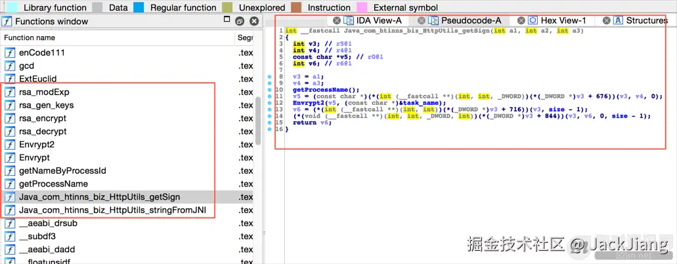The width and height of the screenshot is (677, 264).
Task: Click the task_name variable in pseudocode
Action: click(422, 103)
